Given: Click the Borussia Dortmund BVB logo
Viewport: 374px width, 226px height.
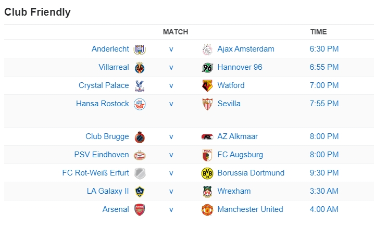Looking at the screenshot, I should click(207, 173).
